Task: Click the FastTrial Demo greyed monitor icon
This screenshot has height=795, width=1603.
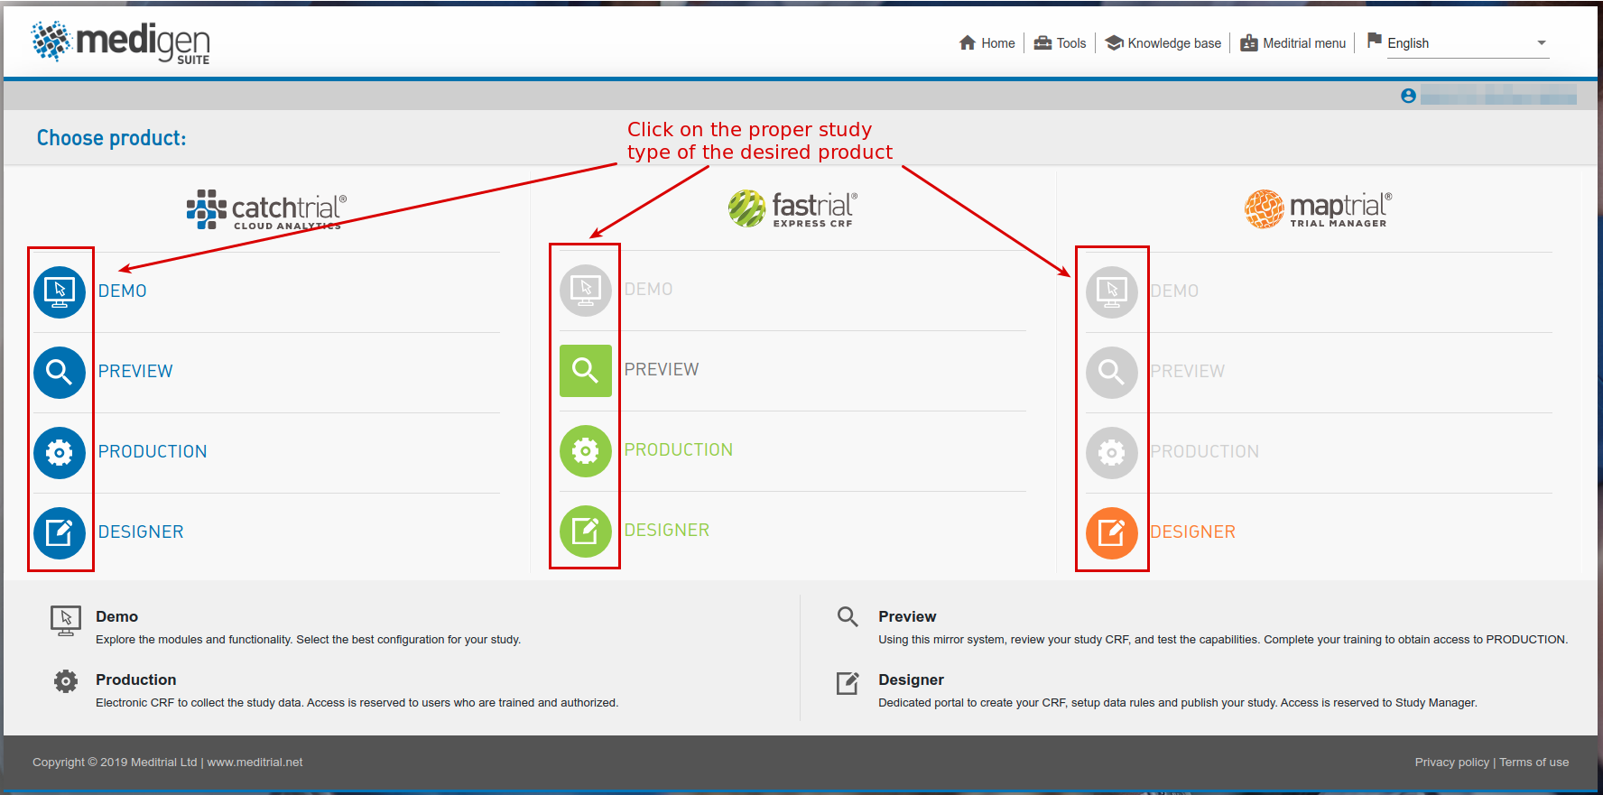Action: (586, 291)
